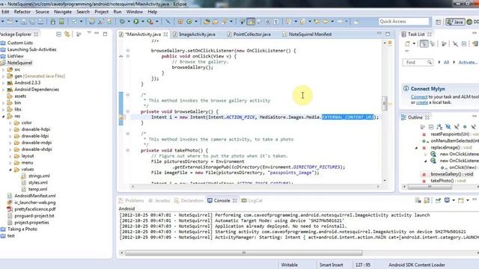Click the New Task icon in Task List
Viewport: 479px width, 269px height.
point(407,44)
